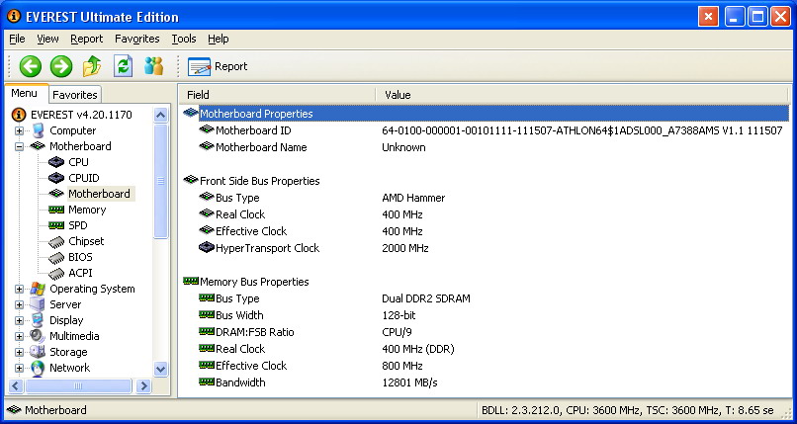Click the folder-up parent level icon
The height and width of the screenshot is (424, 797).
pos(92,66)
